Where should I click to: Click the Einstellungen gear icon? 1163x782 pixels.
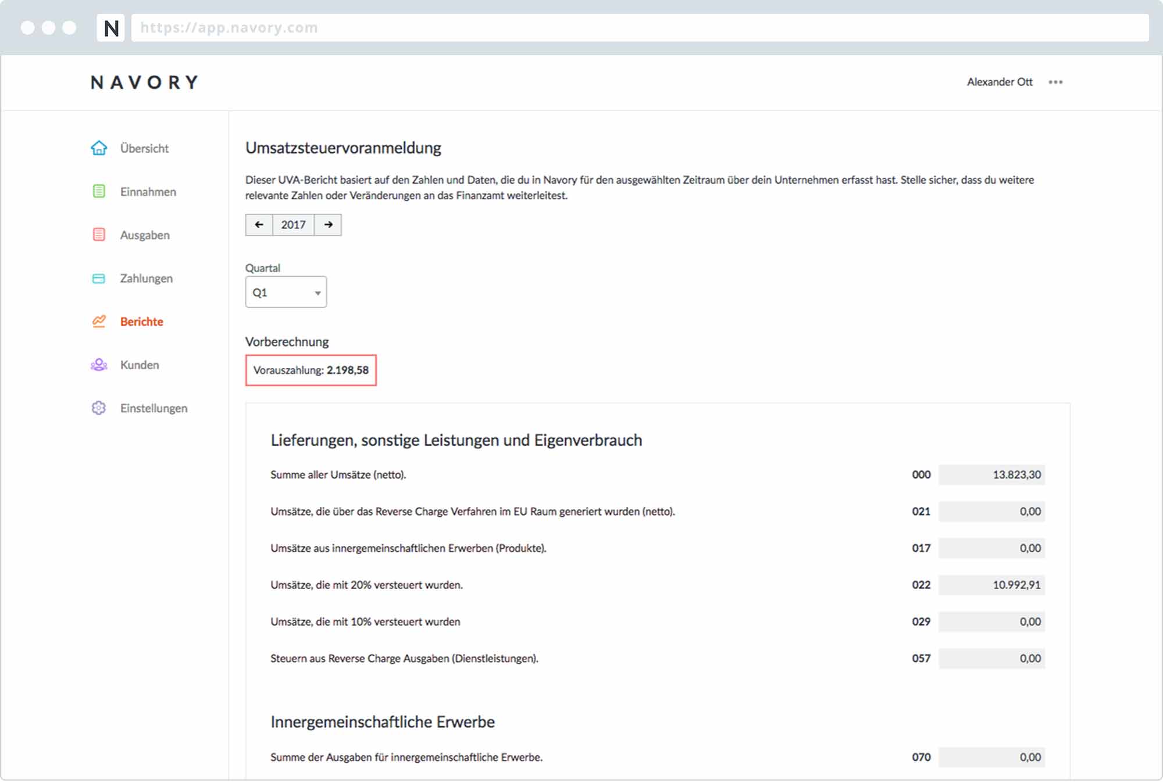[99, 408]
